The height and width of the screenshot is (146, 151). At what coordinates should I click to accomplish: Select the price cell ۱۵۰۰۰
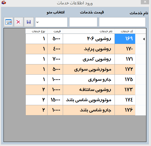coord(55,100)
